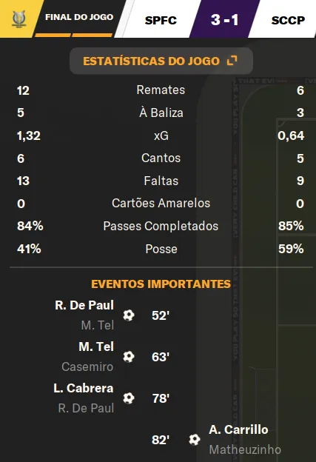Open expand icon beside Estatísticas do Jogo

click(x=232, y=61)
